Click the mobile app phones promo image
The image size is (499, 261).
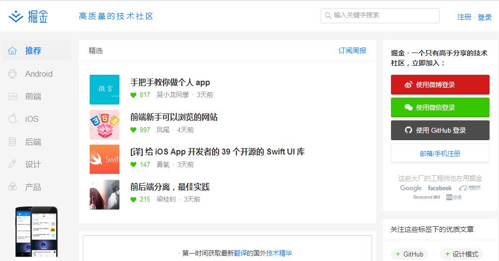click(x=37, y=232)
